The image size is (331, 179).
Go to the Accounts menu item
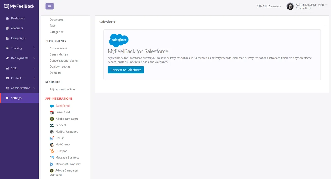click(x=19, y=28)
